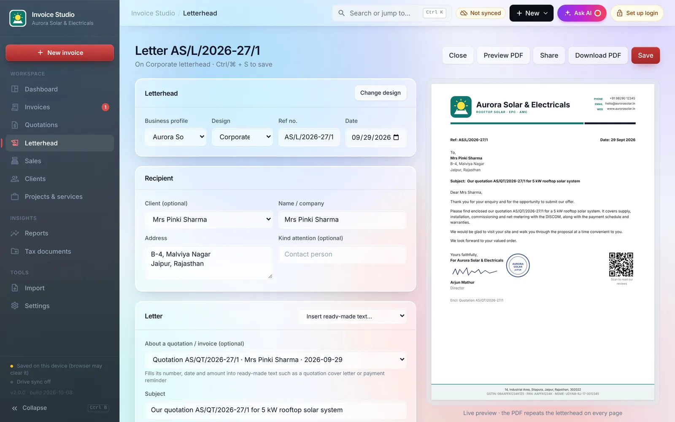Click the Kind attention Contact person field

[x=342, y=254]
